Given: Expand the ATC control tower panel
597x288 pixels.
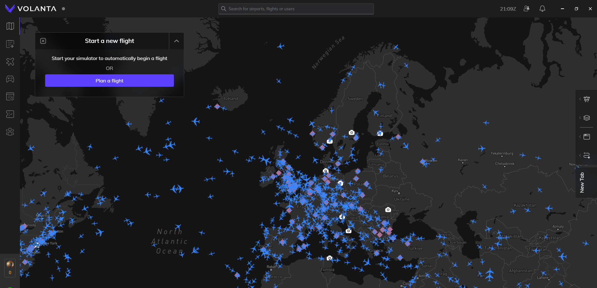Looking at the screenshot, I should pyautogui.click(x=586, y=99).
